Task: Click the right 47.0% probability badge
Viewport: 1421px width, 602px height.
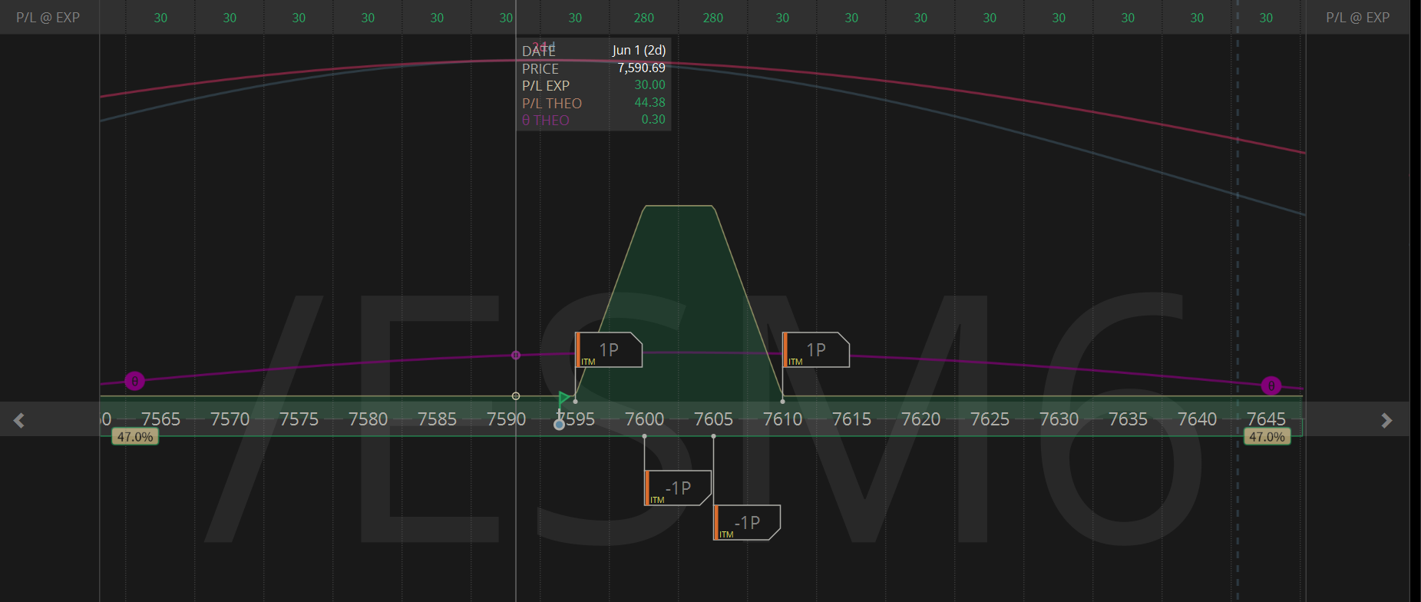Action: pos(1267,437)
